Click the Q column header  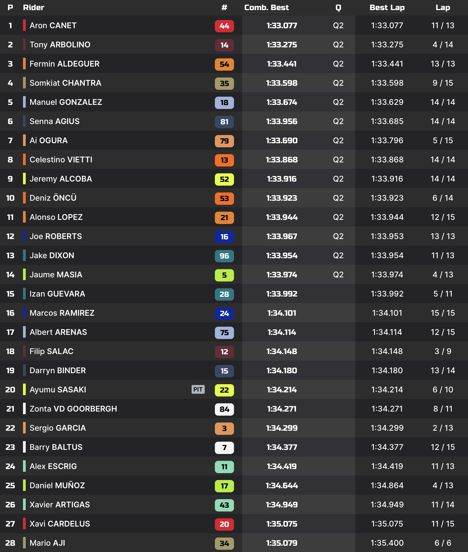(338, 8)
